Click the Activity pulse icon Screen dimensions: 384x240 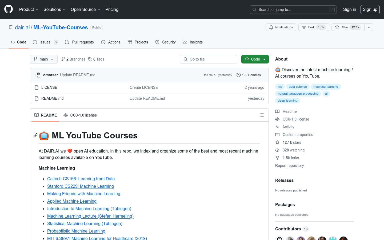pos(277,127)
